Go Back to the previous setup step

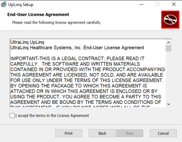click(102, 133)
